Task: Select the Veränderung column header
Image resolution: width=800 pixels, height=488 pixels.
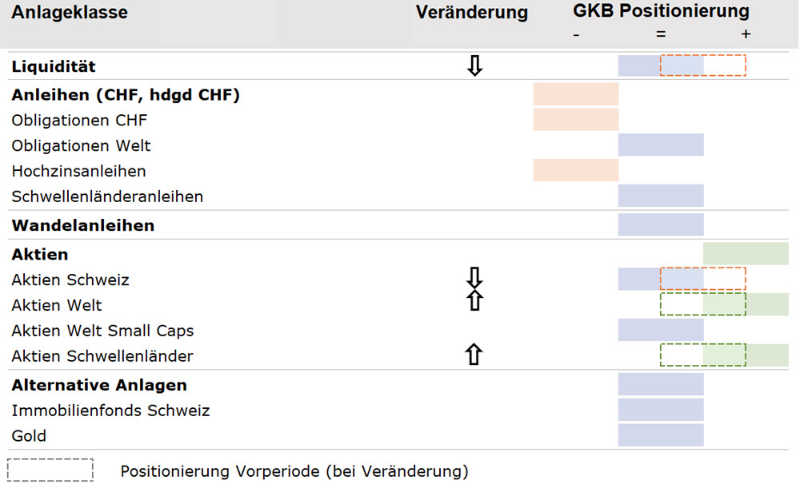Action: 472,12
